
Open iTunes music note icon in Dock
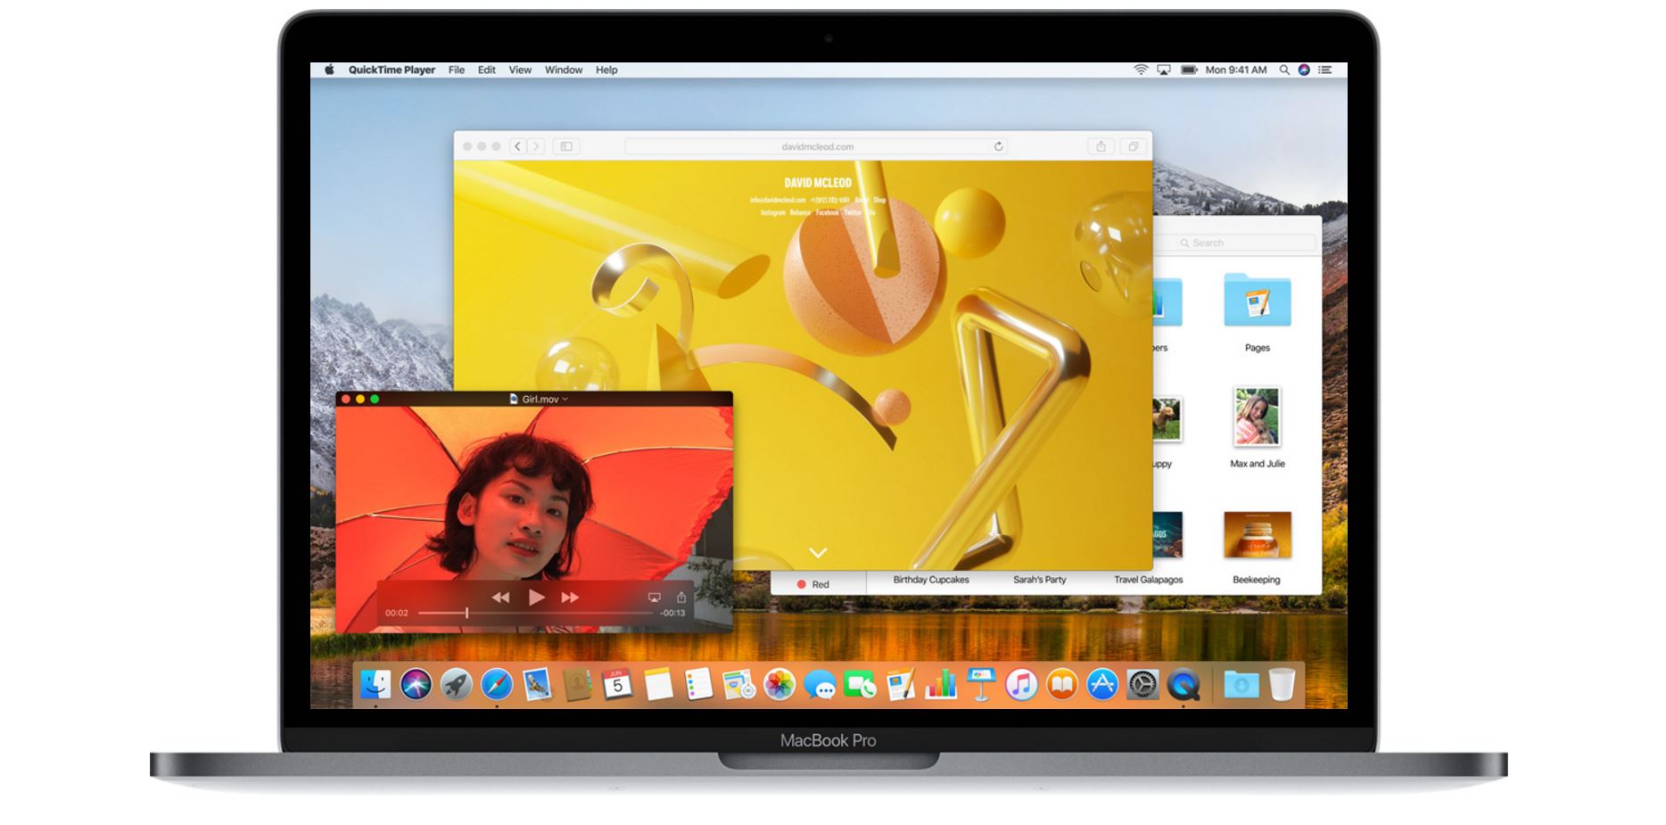[x=1021, y=685]
